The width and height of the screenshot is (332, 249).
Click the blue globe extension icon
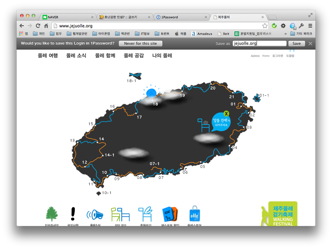(x=293, y=26)
